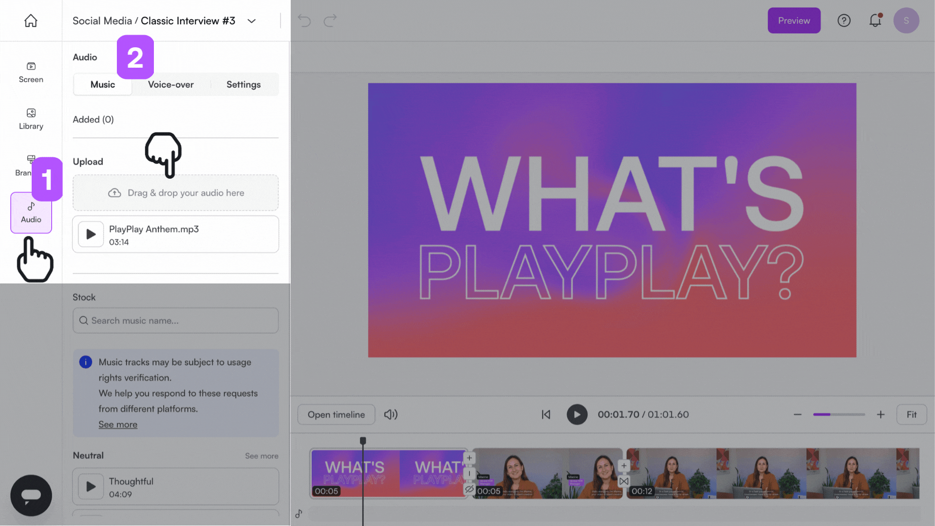
Task: Open the chat support bubble
Action: tap(31, 495)
